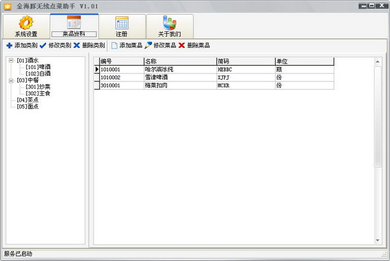This screenshot has height=261, width=390.
Task: Click the 添加菜品 button text
Action: click(x=131, y=46)
